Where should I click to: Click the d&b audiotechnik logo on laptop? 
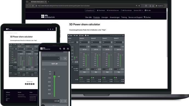pyautogui.click(x=48, y=16)
